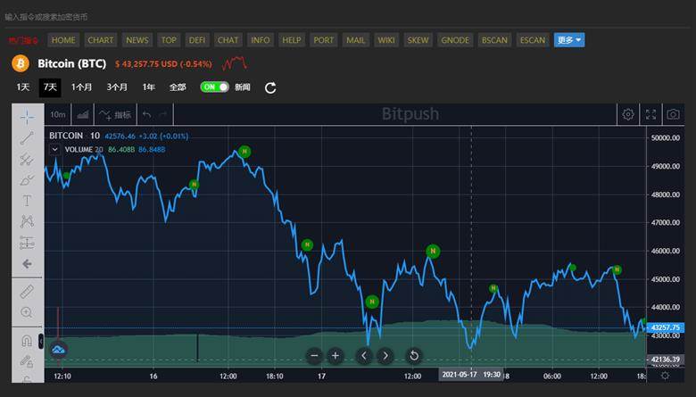Click the news marker near 46000 at center
The width and height of the screenshot is (696, 397).
point(433,252)
